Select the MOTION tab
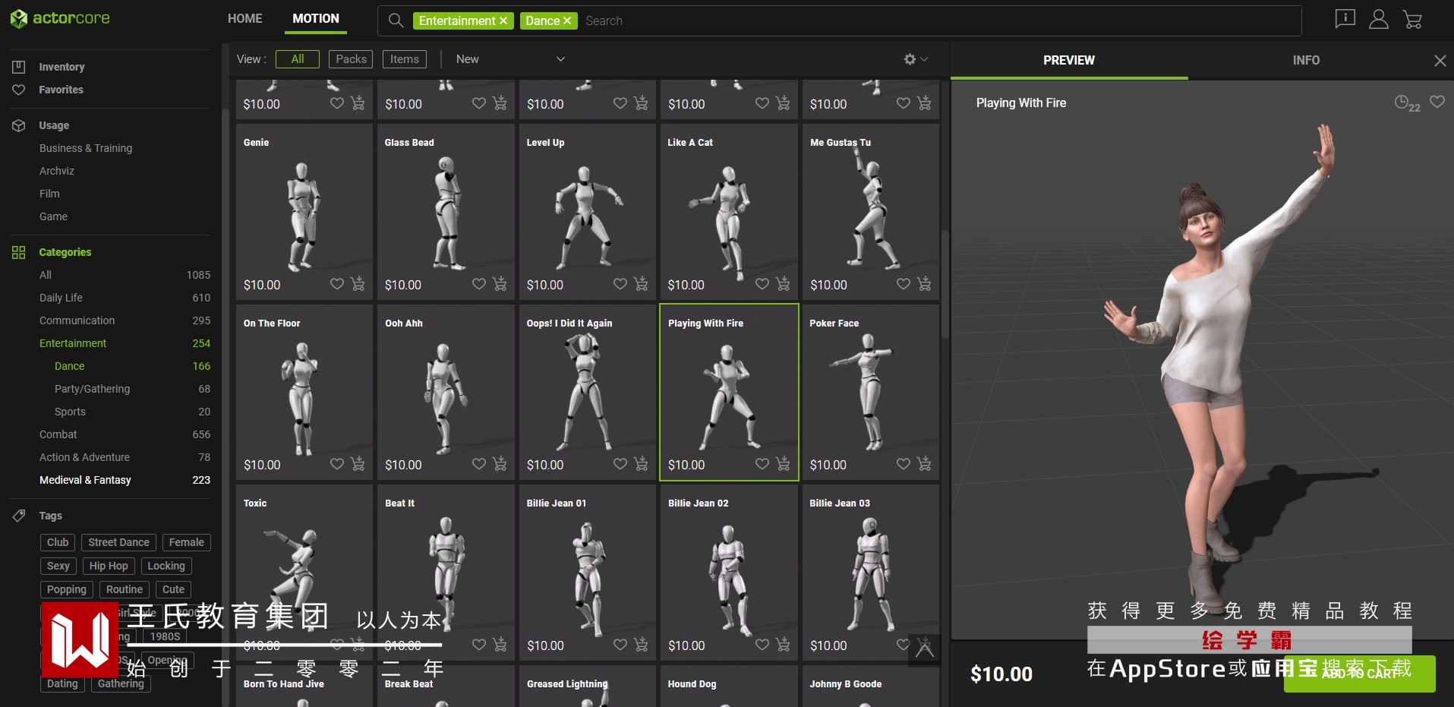1454x707 pixels. coord(316,18)
